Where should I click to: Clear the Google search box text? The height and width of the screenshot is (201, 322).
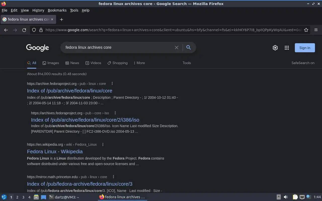tap(177, 47)
